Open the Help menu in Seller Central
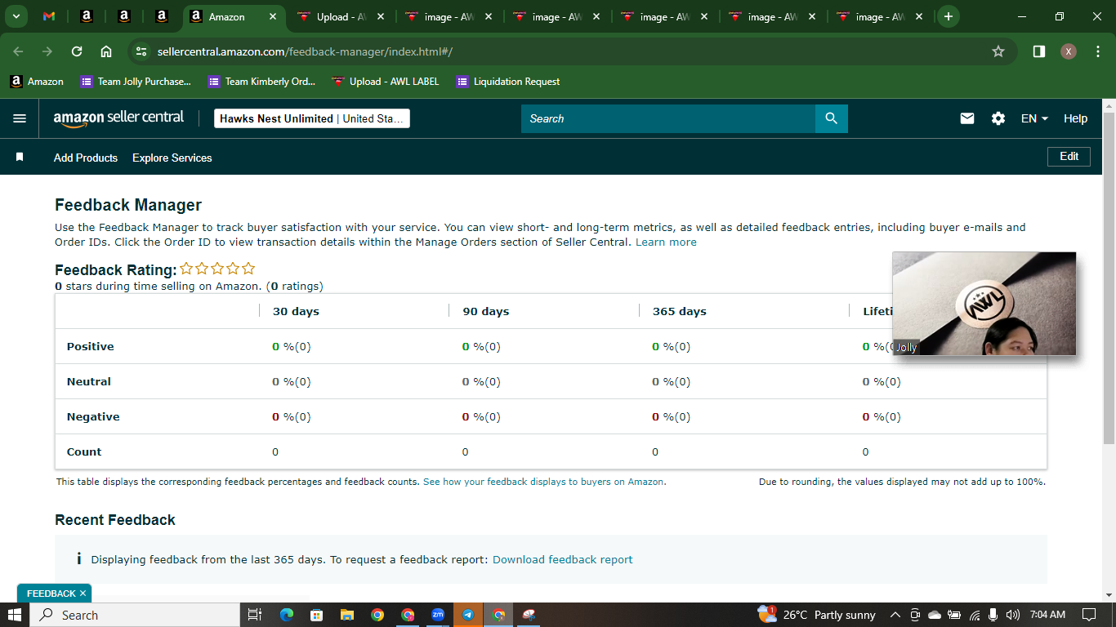This screenshot has width=1116, height=627. (x=1075, y=118)
